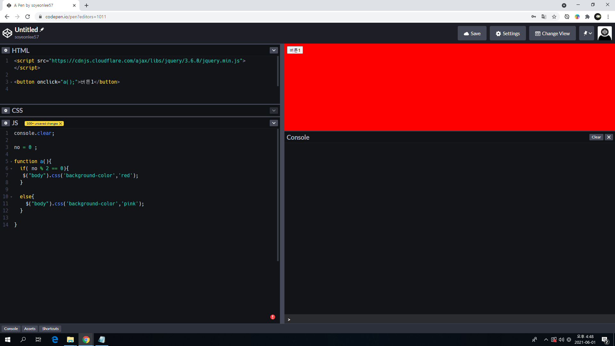Toggle fold arrow on function a line

pyautogui.click(x=11, y=162)
